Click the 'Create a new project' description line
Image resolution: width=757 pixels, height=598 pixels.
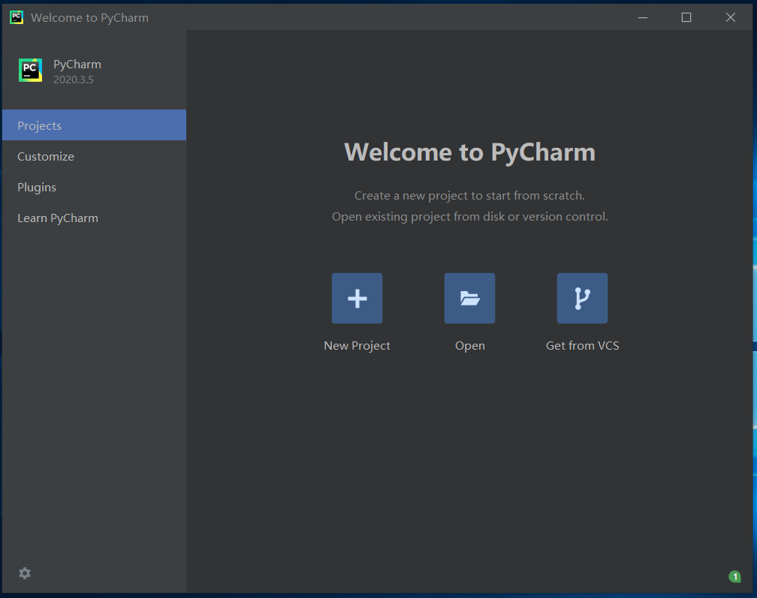470,196
